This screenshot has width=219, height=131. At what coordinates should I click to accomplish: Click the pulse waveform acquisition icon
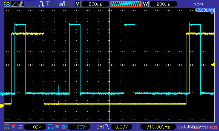(x=42, y=4)
